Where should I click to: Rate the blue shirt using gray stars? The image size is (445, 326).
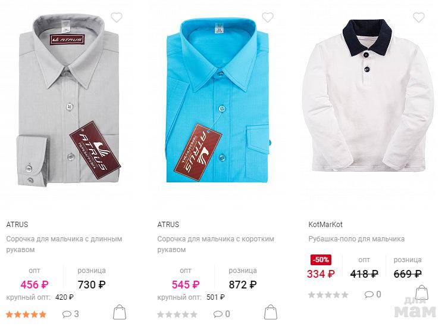coord(177,314)
